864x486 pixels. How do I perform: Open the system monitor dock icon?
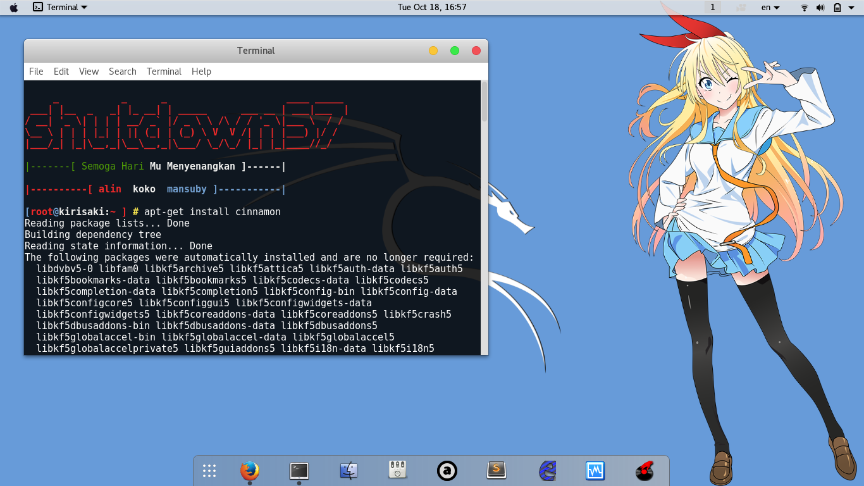click(x=595, y=471)
